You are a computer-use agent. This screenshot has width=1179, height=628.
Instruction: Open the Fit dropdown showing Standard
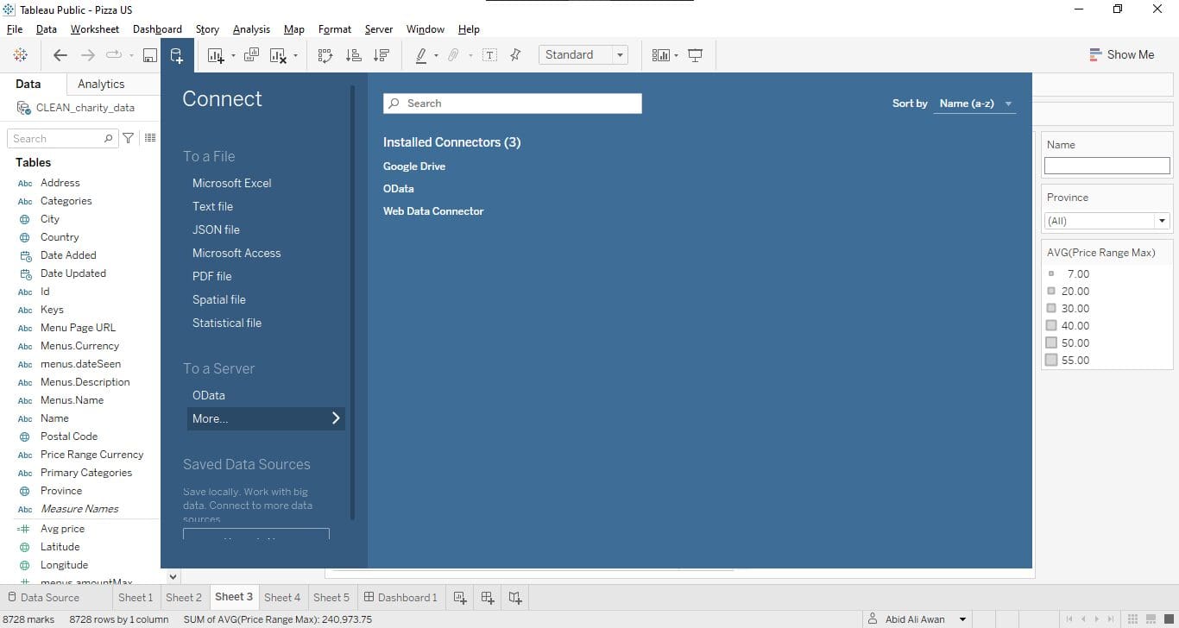[619, 54]
